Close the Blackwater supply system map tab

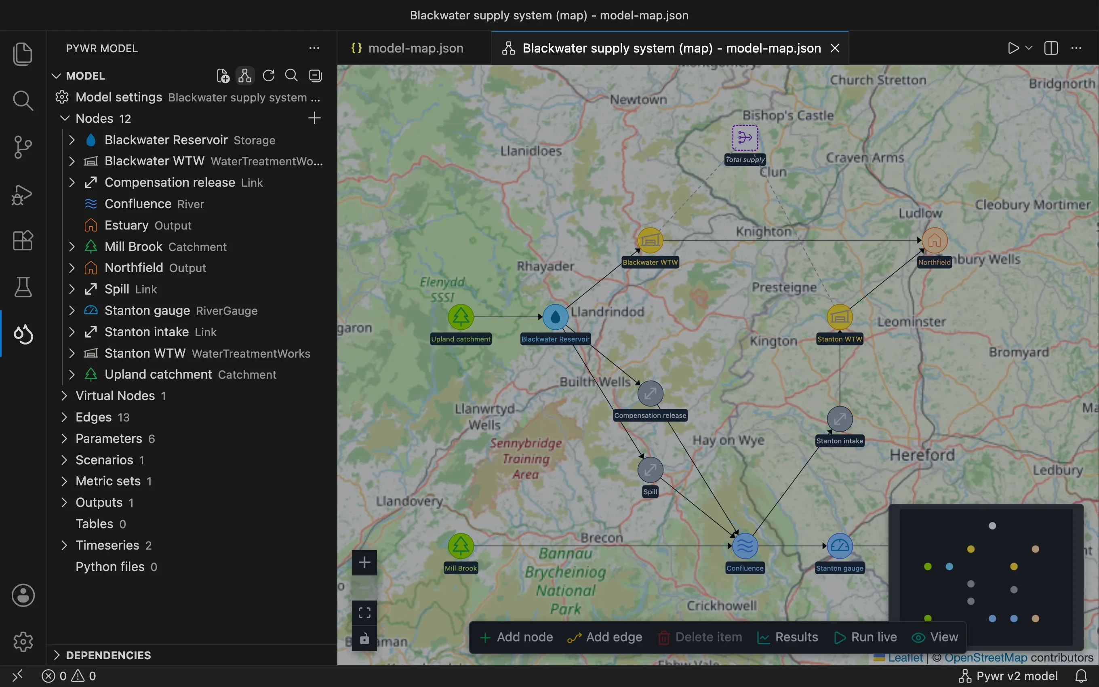pyautogui.click(x=835, y=48)
